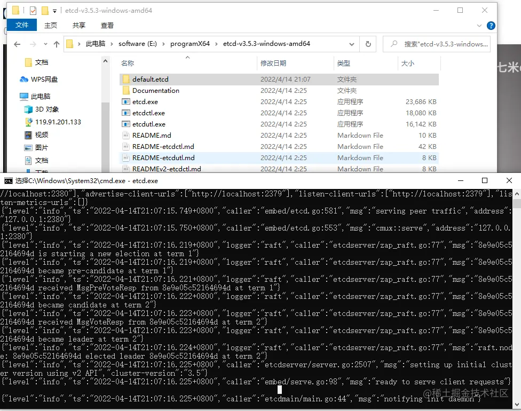The height and width of the screenshot is (411, 521).
Task: Open recent locations dropdown arrow
Action: [x=45, y=44]
